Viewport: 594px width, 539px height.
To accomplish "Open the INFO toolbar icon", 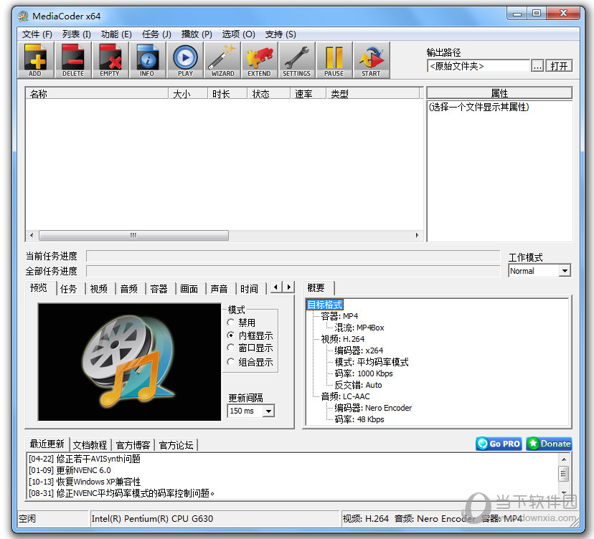I will [147, 60].
